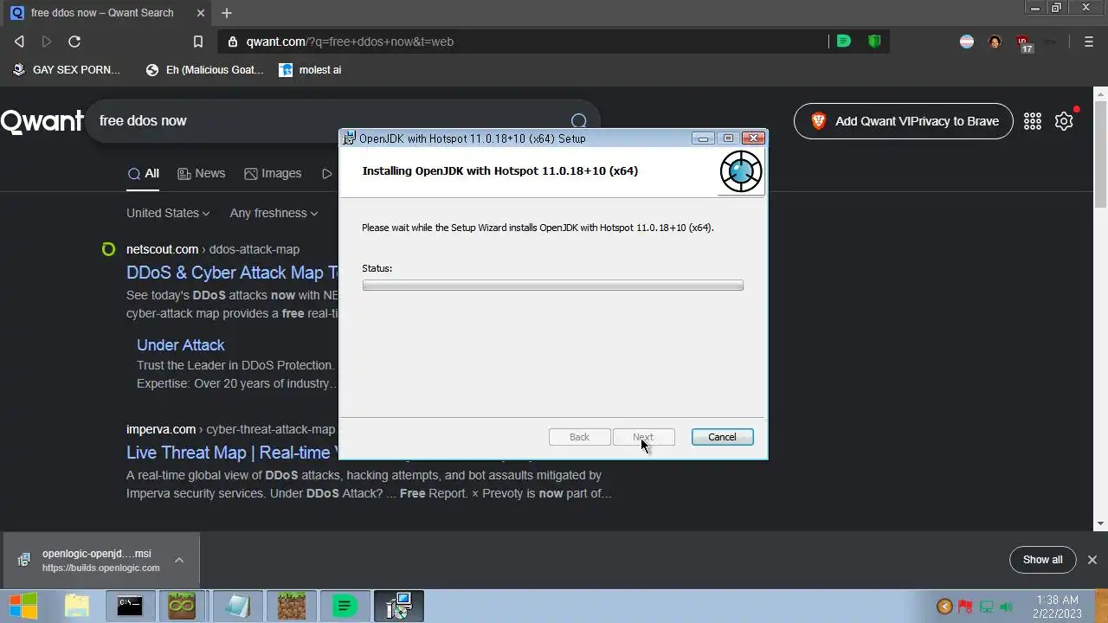Viewport: 1108px width, 623px height.
Task: Click the orange tray arrow icon
Action: point(945,607)
